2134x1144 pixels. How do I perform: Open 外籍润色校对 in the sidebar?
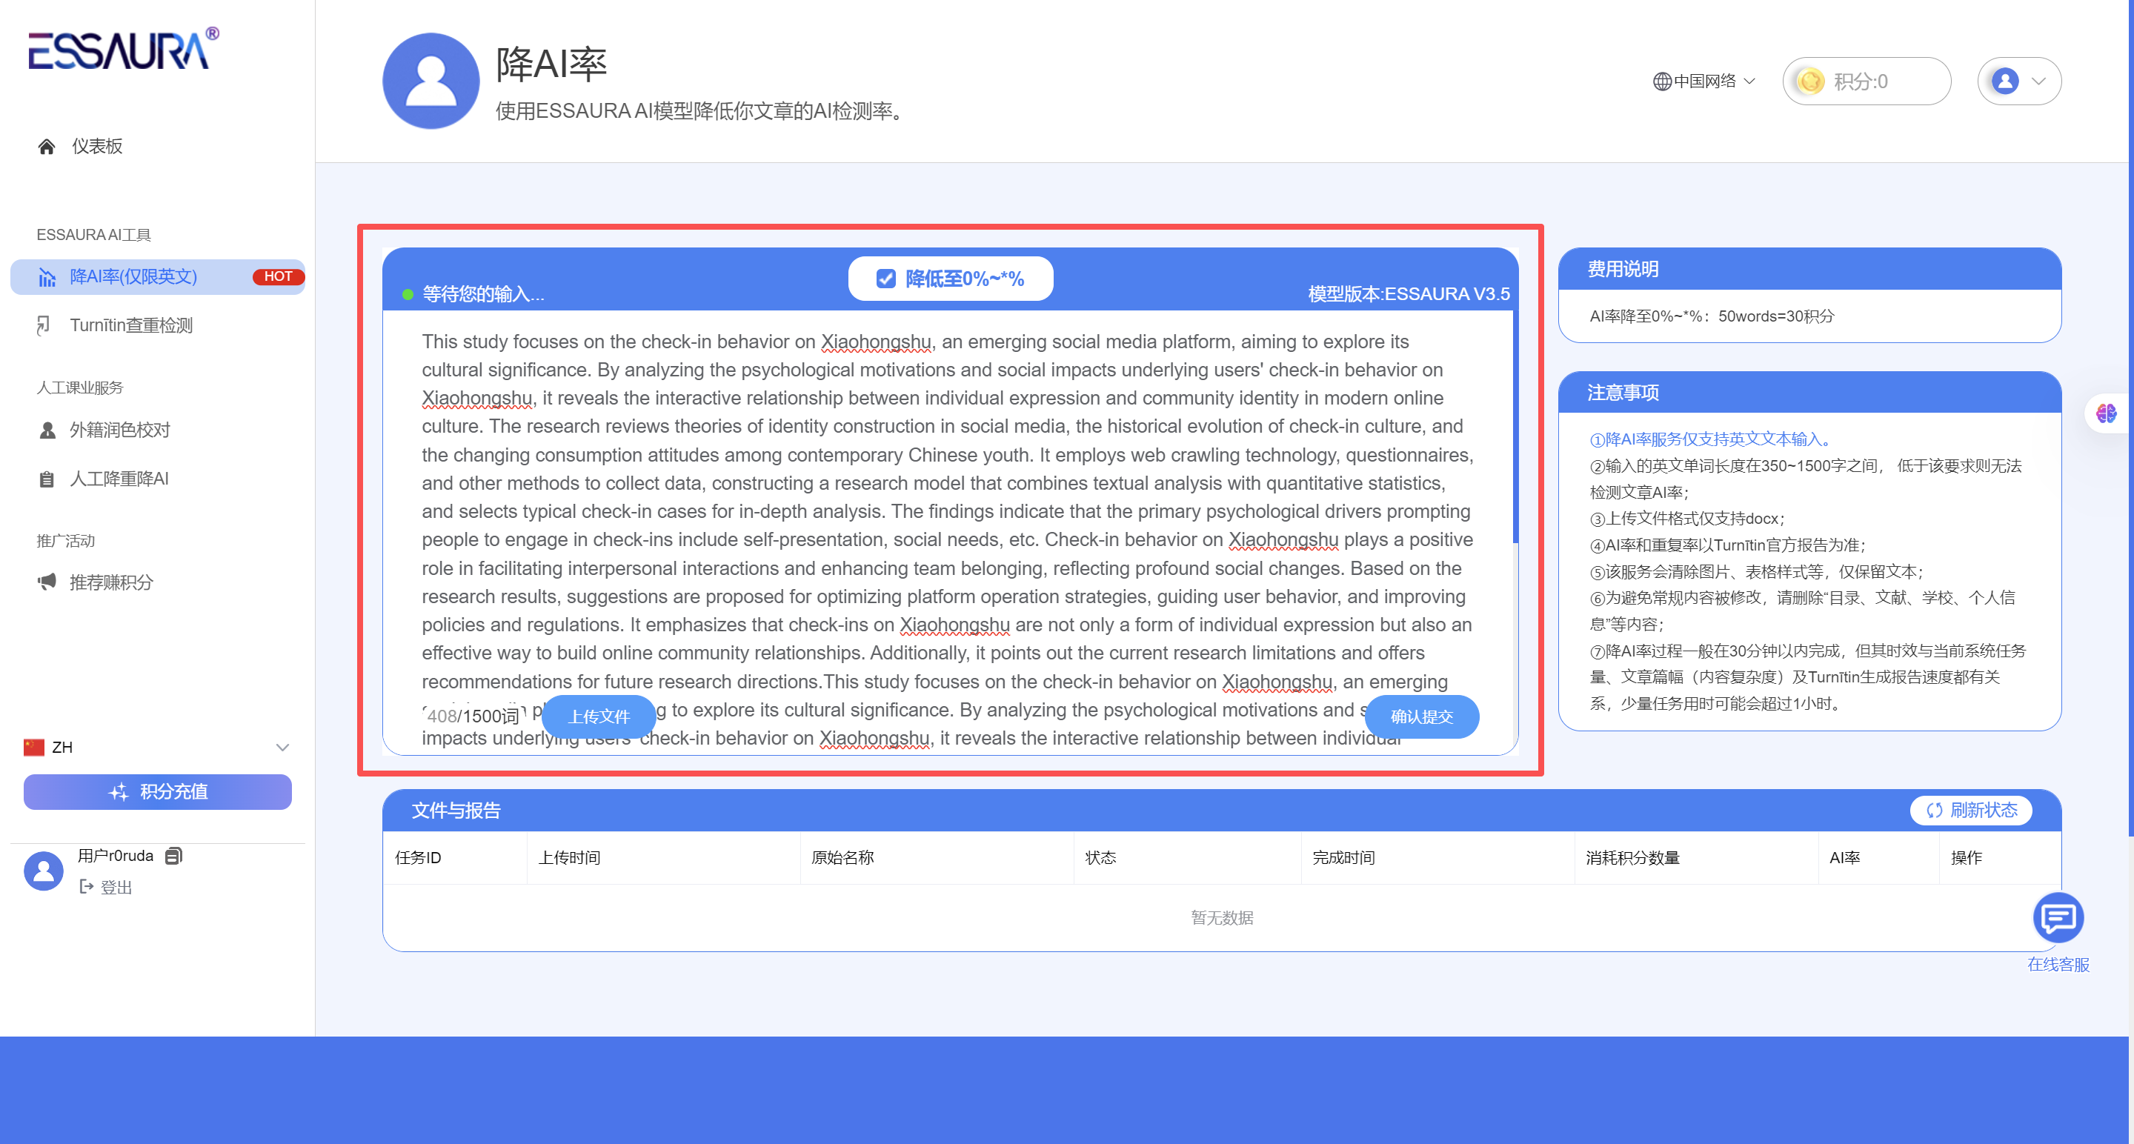point(120,430)
